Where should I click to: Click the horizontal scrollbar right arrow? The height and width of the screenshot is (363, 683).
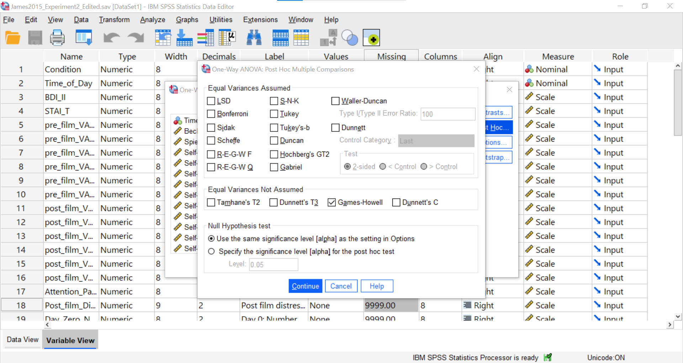tap(670, 325)
